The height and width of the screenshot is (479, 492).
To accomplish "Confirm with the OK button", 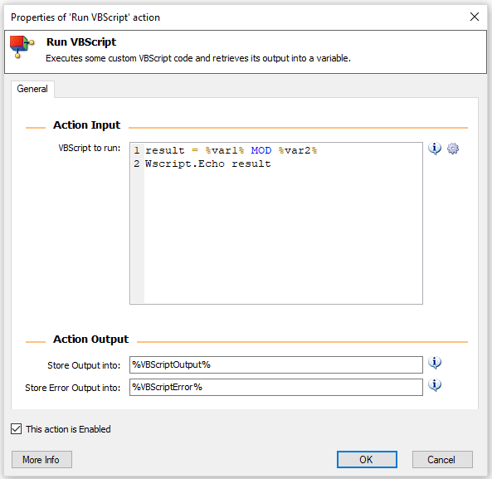I will [x=367, y=460].
